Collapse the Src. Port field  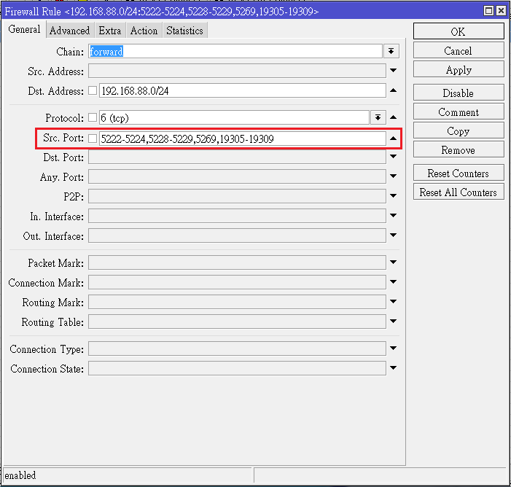coord(394,139)
